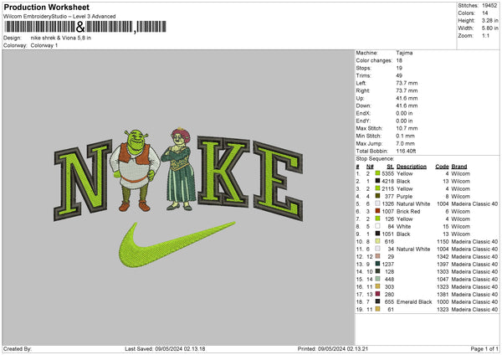Click the "Description" column header
502x355 pixels.
click(412, 167)
